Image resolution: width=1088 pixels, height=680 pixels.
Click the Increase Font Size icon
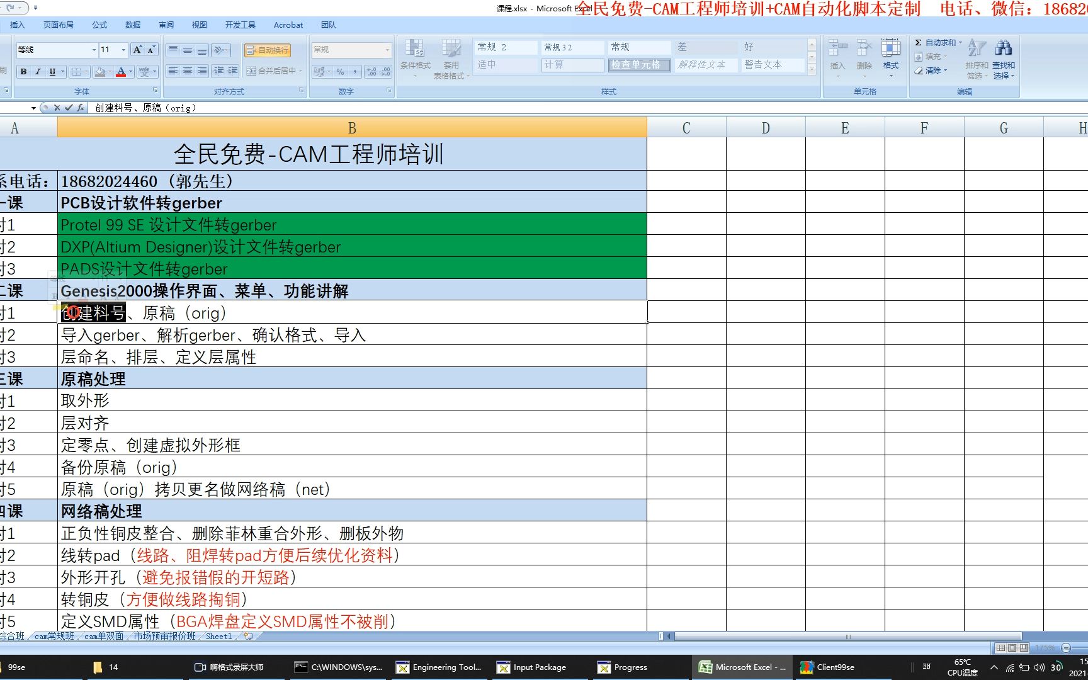pyautogui.click(x=137, y=48)
